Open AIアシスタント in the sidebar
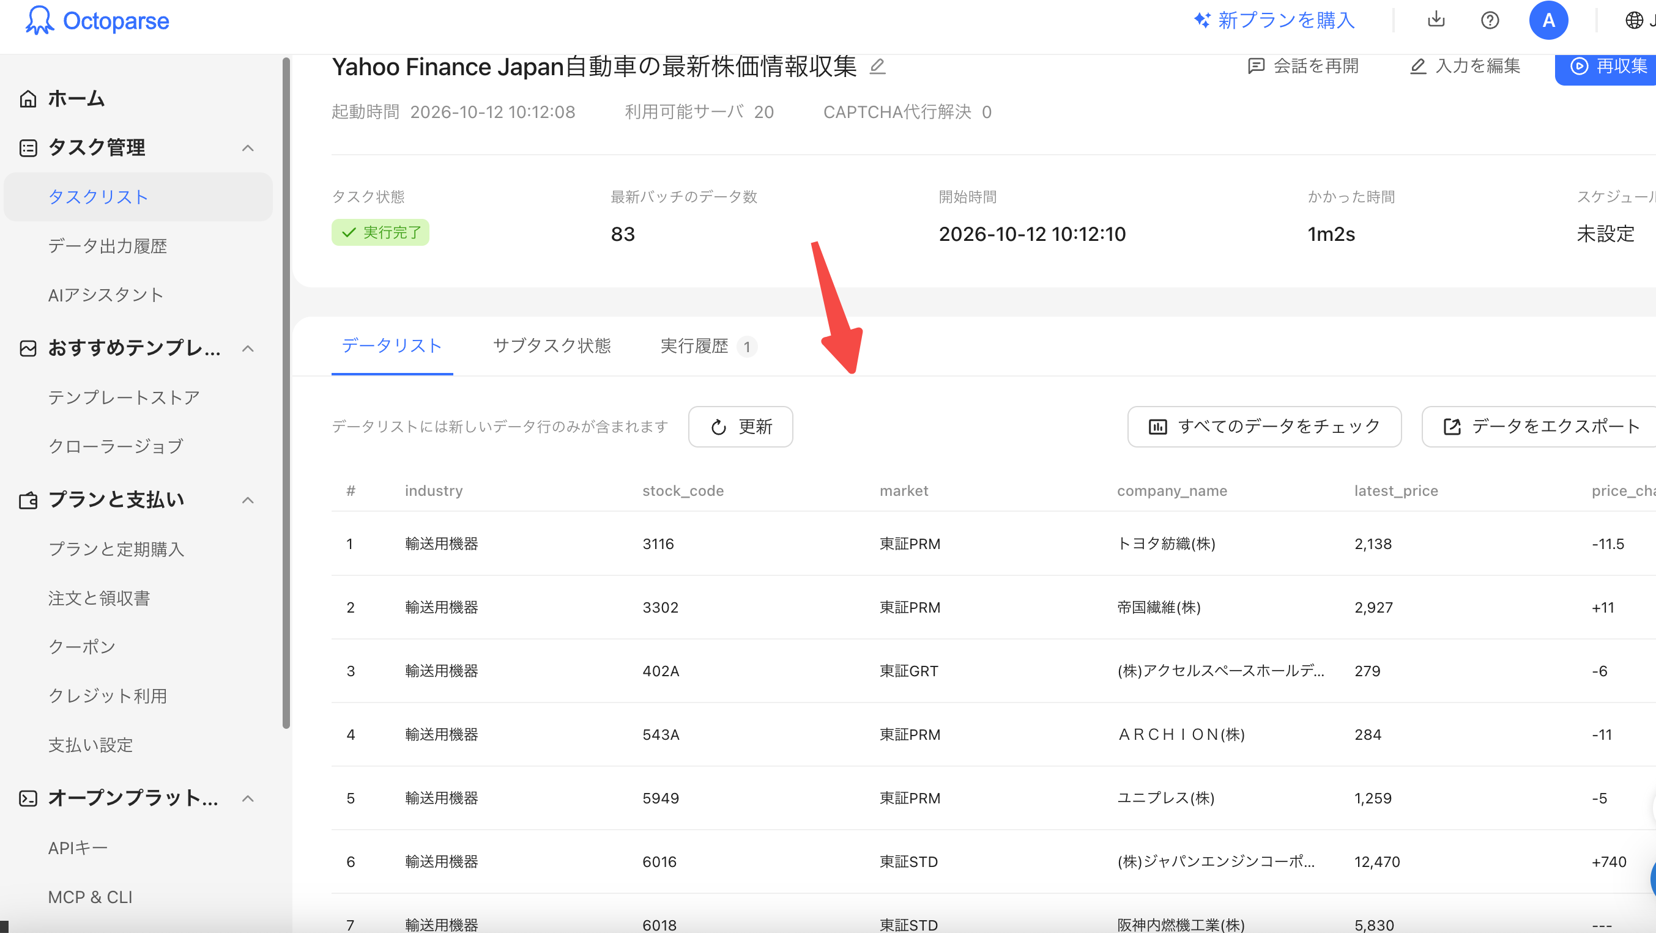This screenshot has height=933, width=1656. pos(105,294)
